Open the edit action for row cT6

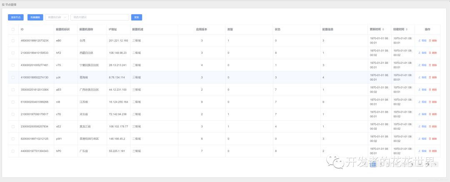tap(422, 114)
